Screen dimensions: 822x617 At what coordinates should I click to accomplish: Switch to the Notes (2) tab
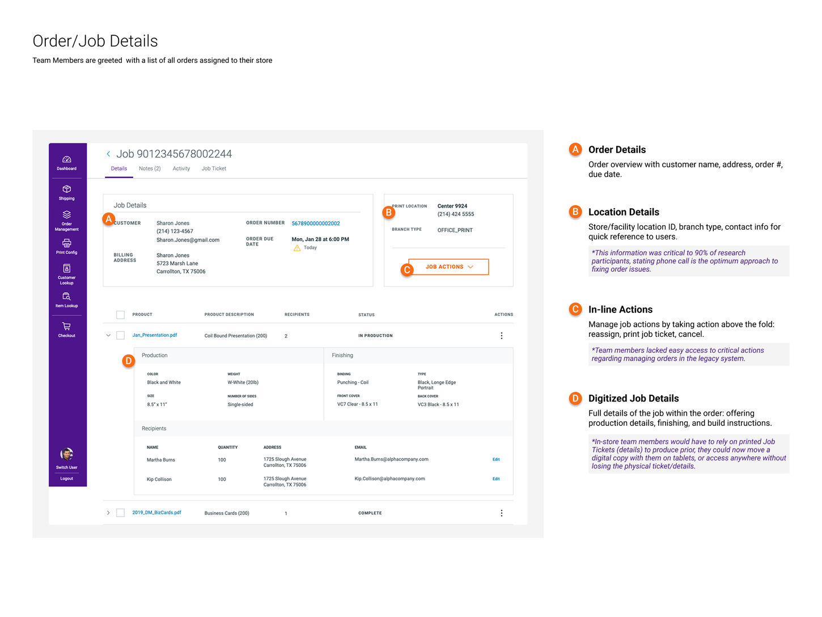(x=150, y=169)
